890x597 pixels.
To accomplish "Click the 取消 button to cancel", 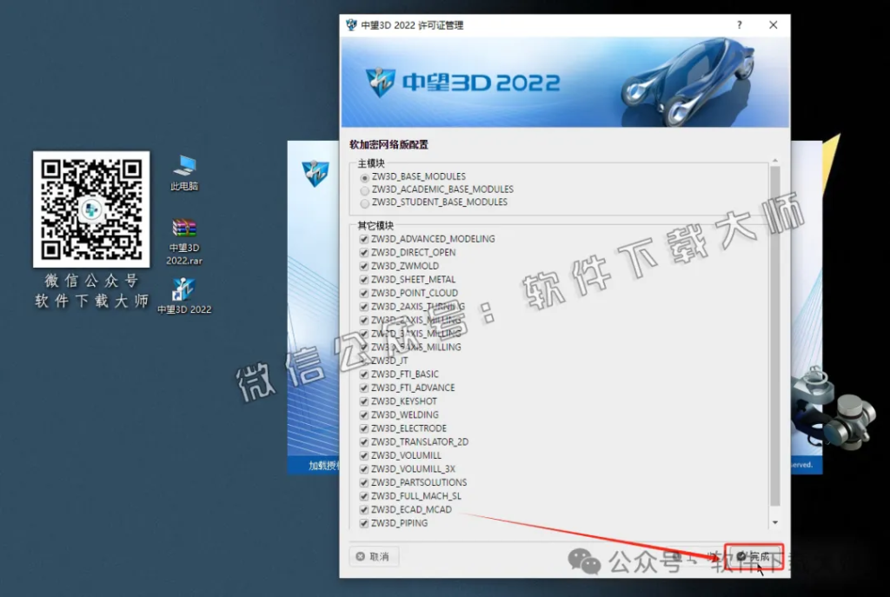I will click(375, 558).
